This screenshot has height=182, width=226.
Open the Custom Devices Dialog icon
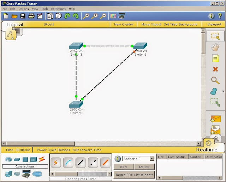[121, 16]
